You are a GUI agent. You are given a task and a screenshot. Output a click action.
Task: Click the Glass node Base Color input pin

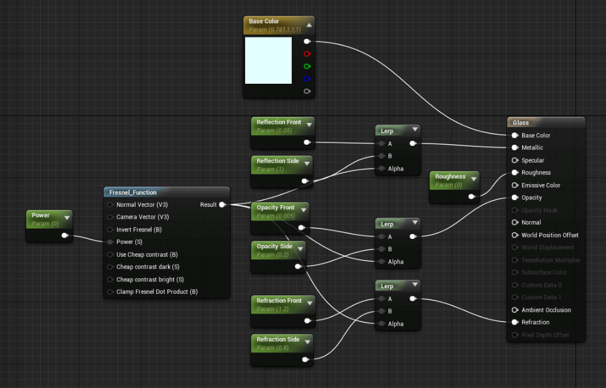515,135
